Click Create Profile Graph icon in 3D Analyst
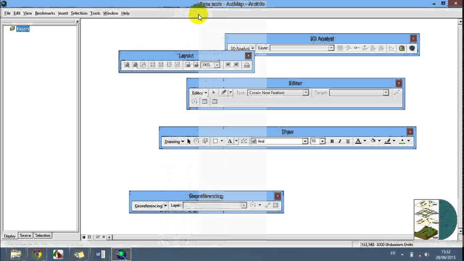Viewport: 464px width, 261px height. click(391, 48)
